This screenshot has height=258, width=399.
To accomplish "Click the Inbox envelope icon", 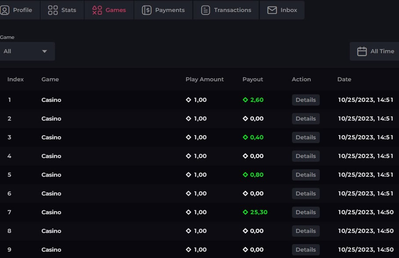I will [272, 10].
